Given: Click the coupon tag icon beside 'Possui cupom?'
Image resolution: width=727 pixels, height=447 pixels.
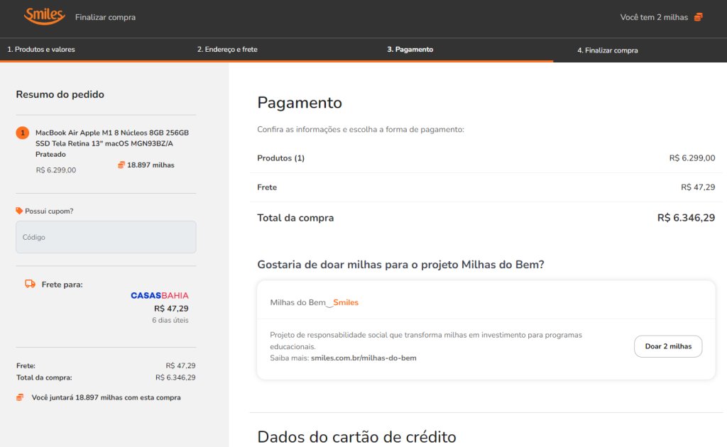Looking at the screenshot, I should 19,211.
